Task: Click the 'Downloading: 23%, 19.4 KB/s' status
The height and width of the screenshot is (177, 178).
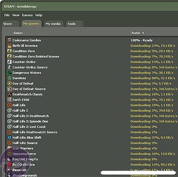Action: point(153,46)
